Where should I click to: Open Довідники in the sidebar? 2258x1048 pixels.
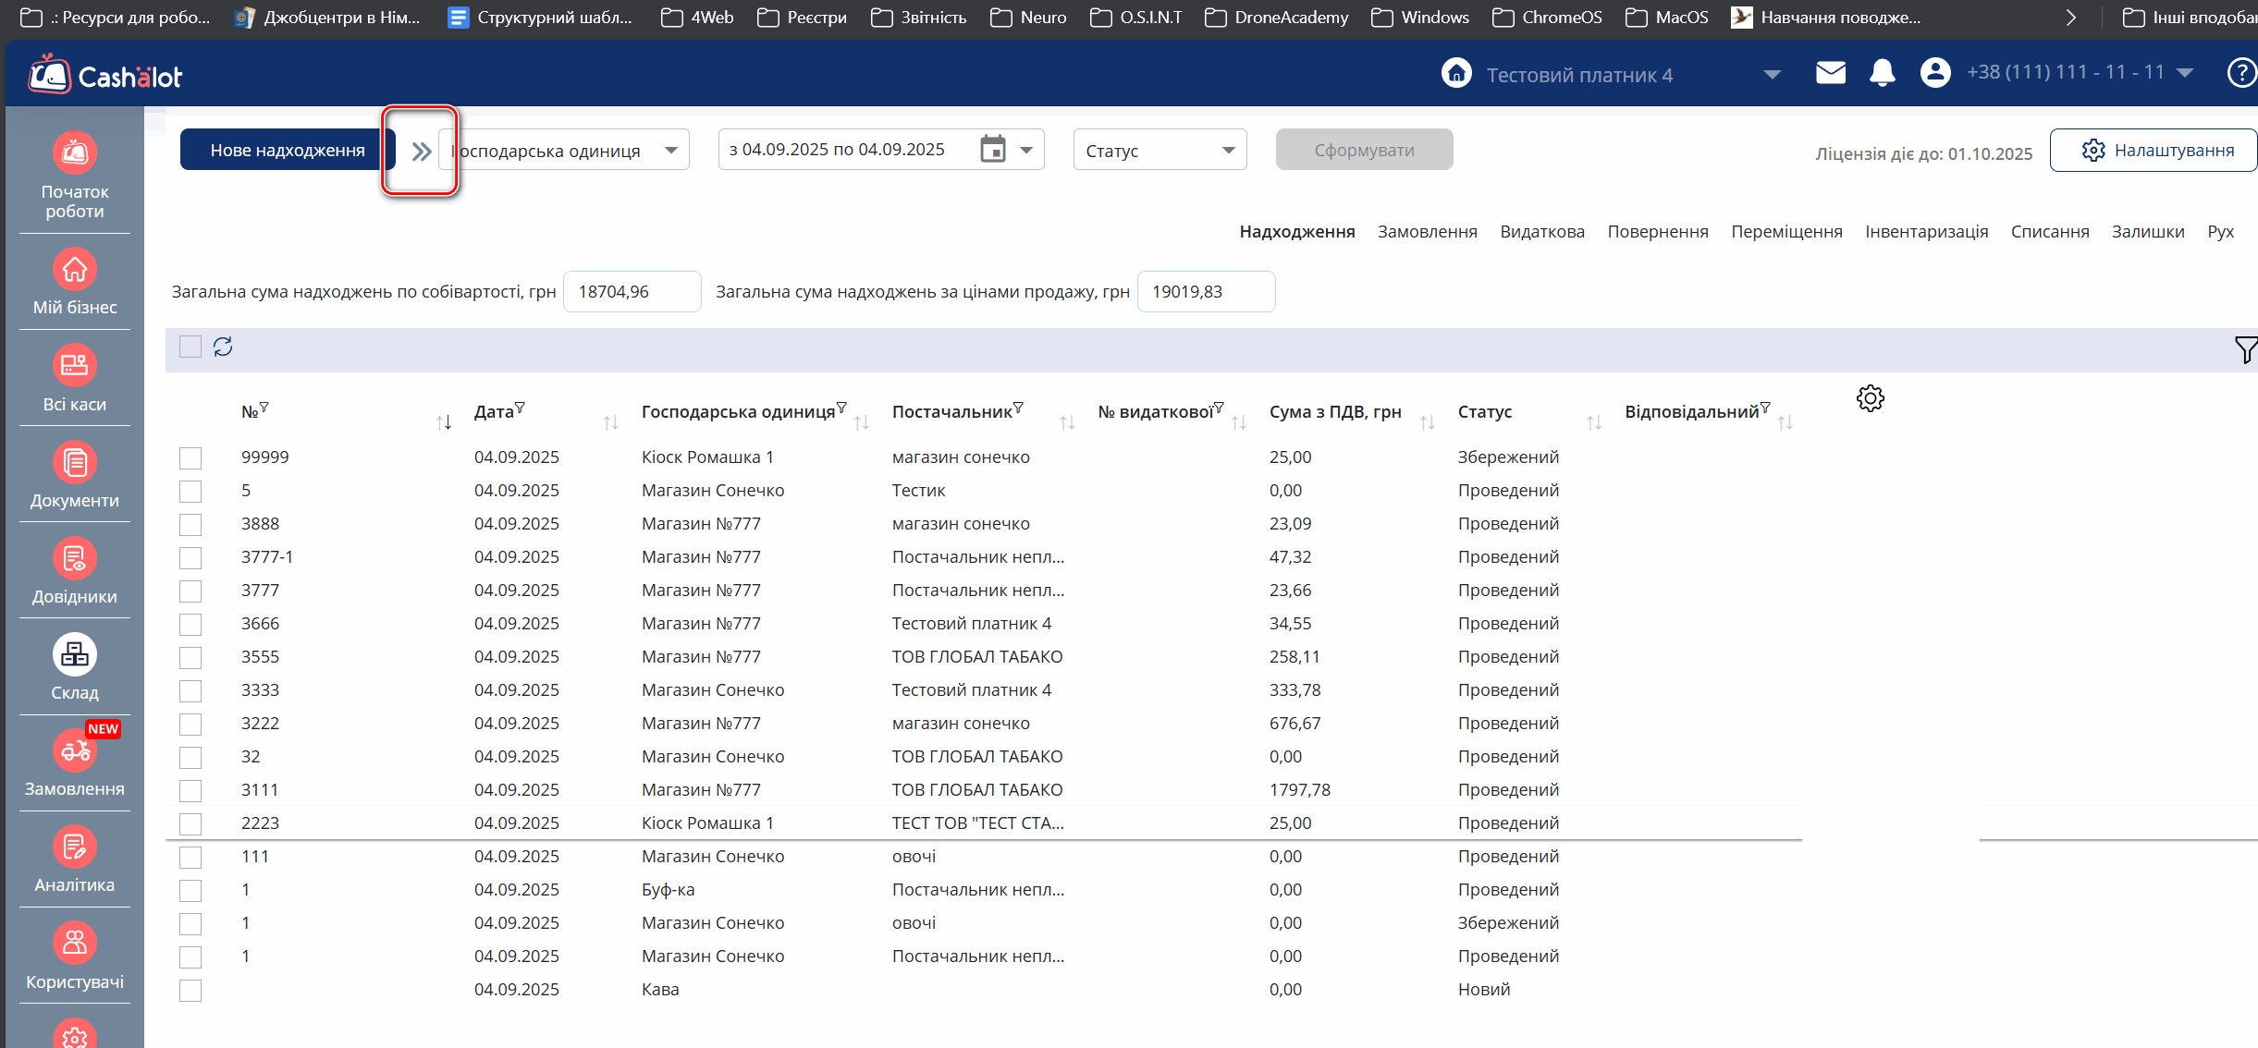pyautogui.click(x=75, y=559)
